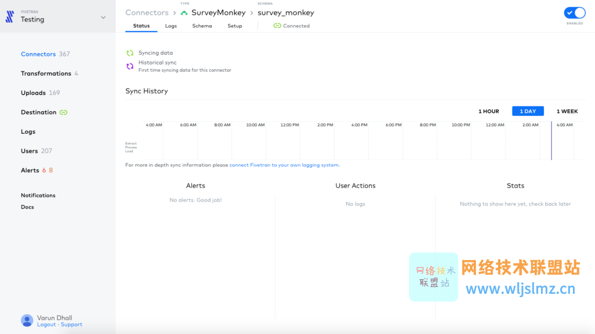This screenshot has height=334, width=595.
Task: Switch to the Schema tab
Action: (x=202, y=26)
